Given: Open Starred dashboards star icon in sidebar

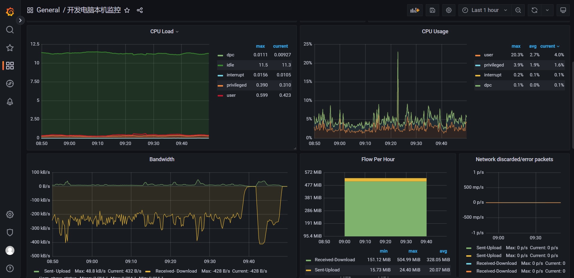Looking at the screenshot, I should click(10, 48).
